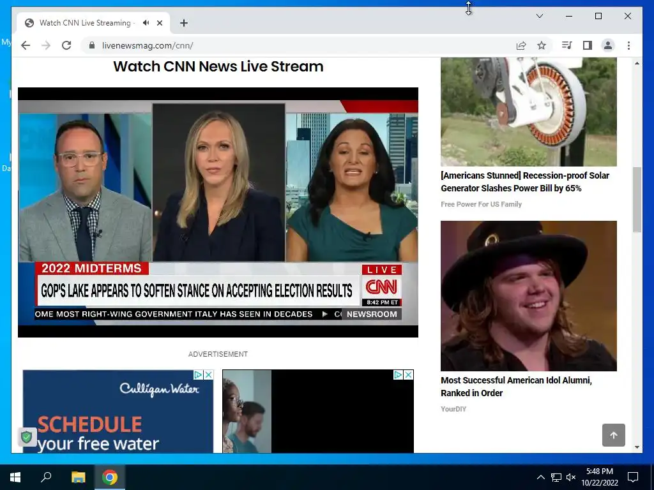Click Watch CNN News Live Stream heading
Image resolution: width=654 pixels, height=490 pixels.
point(218,66)
